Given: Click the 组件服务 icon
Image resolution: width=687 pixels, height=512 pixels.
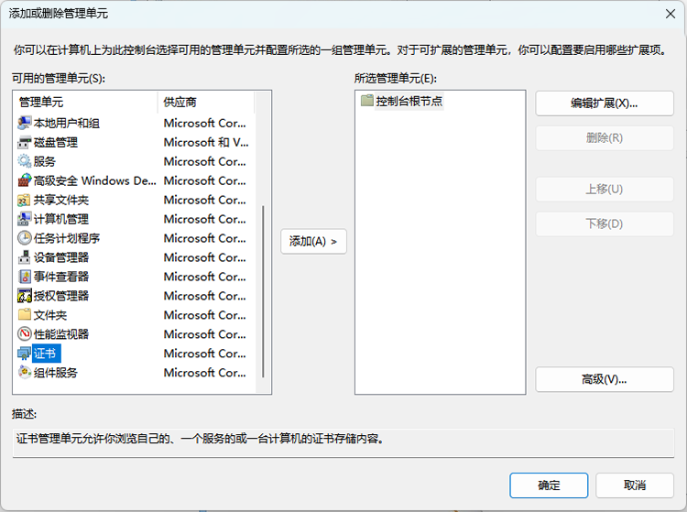Looking at the screenshot, I should [24, 373].
